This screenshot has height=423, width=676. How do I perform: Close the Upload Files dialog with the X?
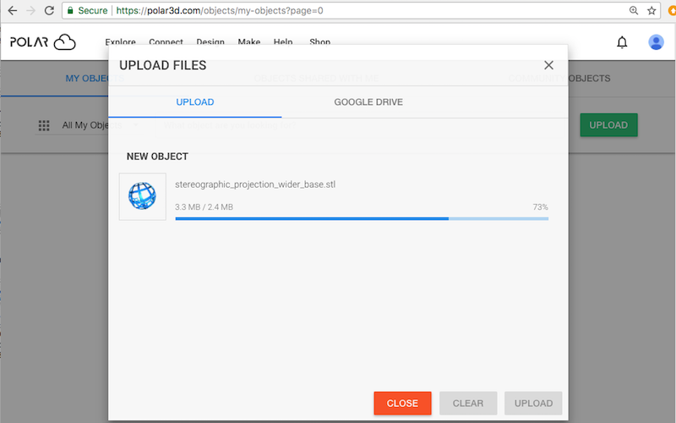[x=548, y=65]
